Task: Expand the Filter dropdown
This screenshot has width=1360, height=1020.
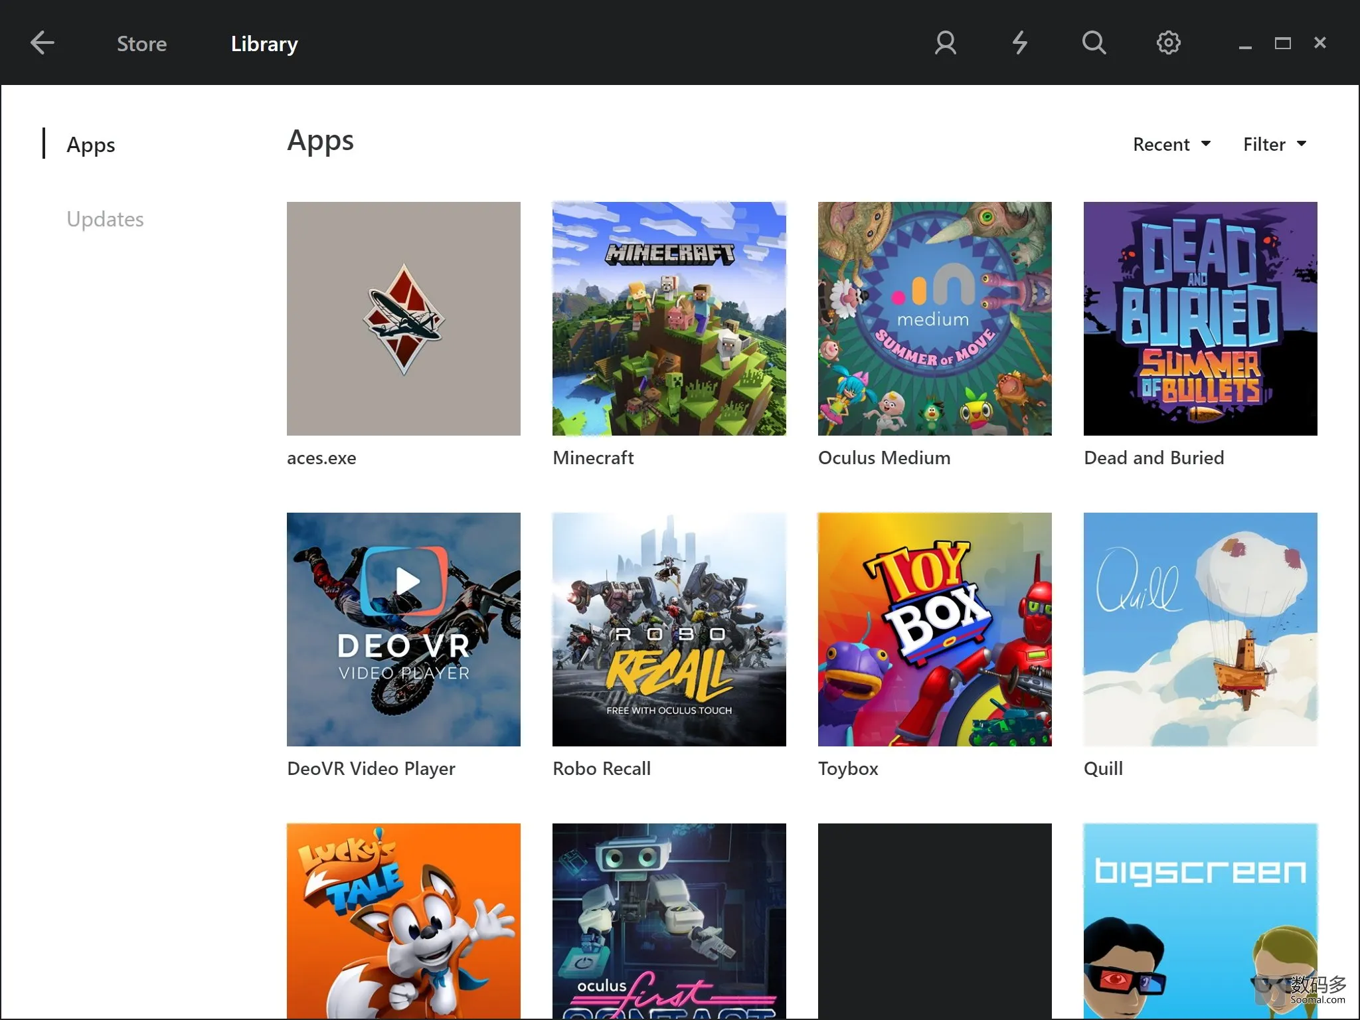Action: click(1274, 144)
